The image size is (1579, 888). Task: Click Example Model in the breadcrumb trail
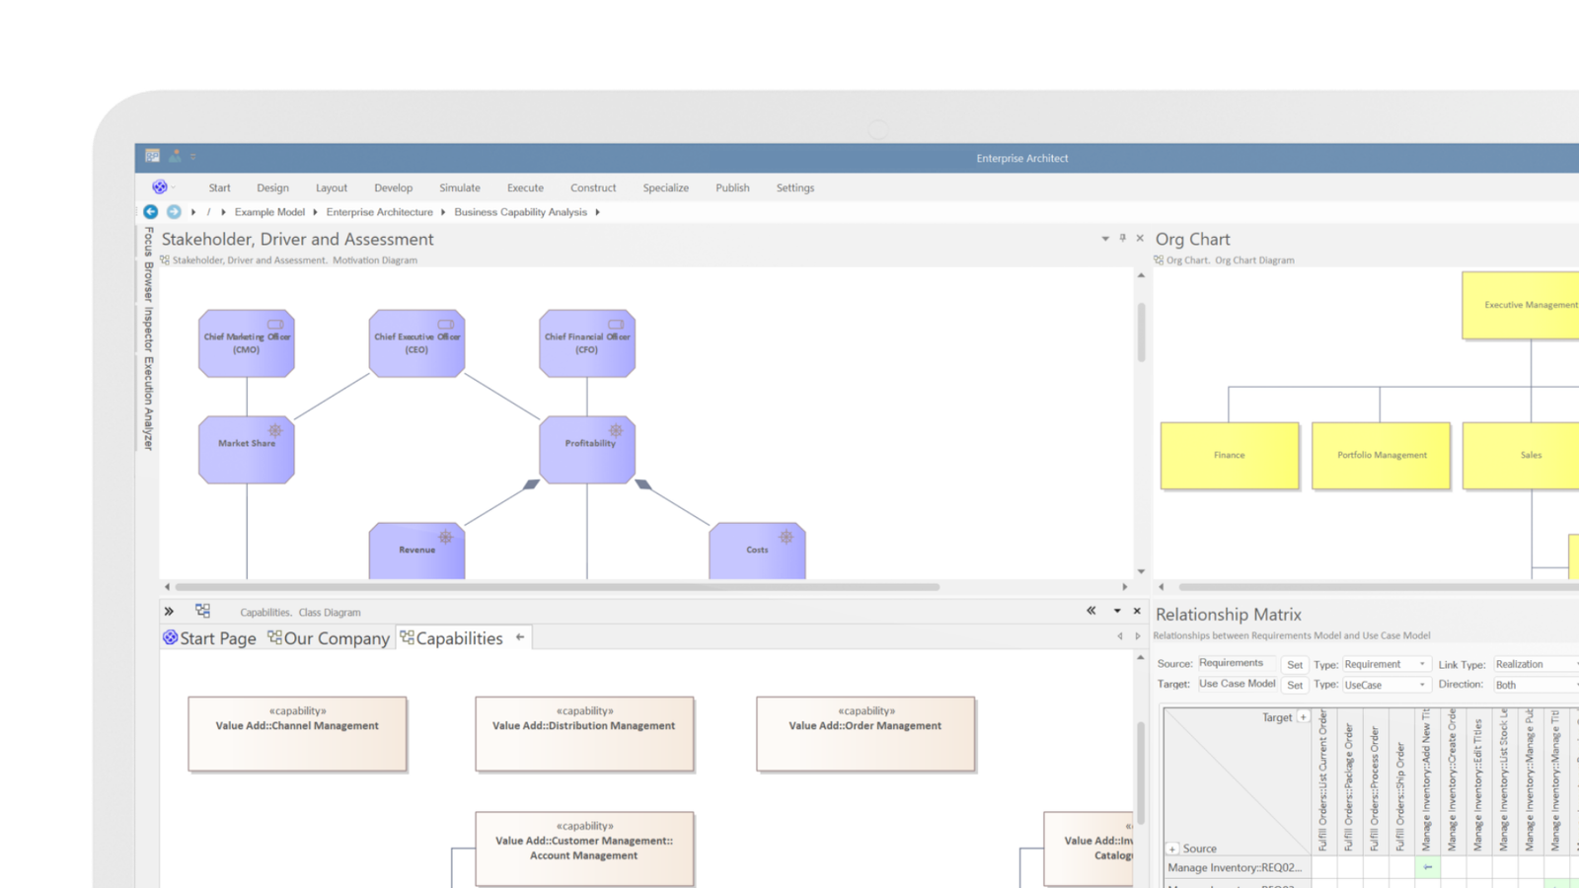pyautogui.click(x=269, y=211)
